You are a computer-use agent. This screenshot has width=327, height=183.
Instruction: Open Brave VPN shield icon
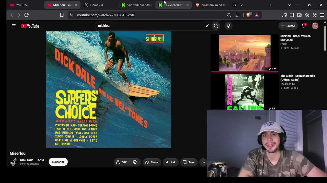314,15
